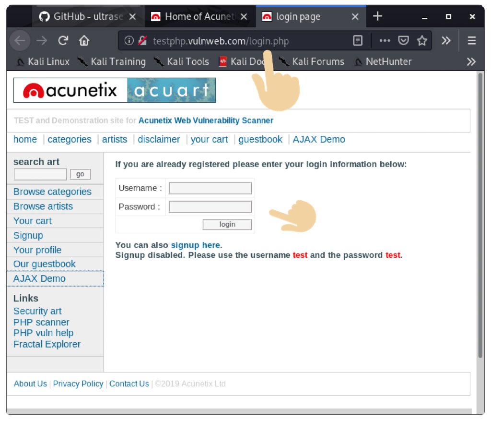
Task: Open AJAX Demo sidebar link
Action: (39, 278)
